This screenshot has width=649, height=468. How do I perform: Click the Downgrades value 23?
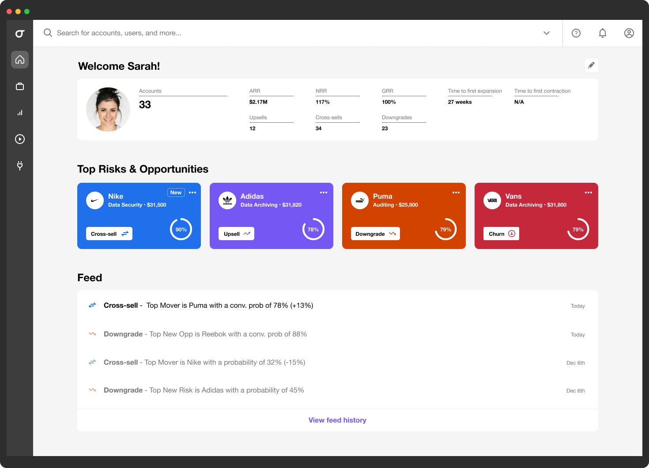pyautogui.click(x=385, y=128)
